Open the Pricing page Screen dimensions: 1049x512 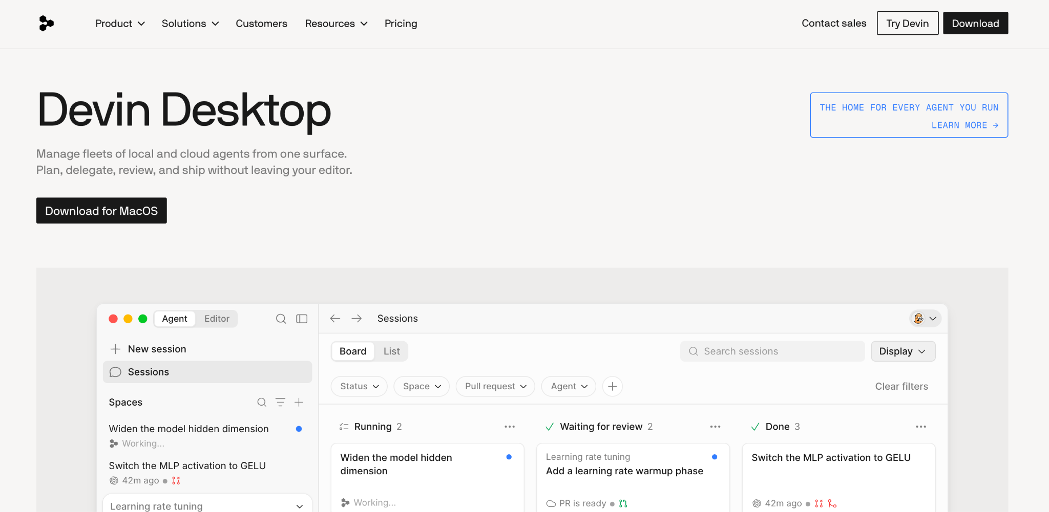pos(401,24)
